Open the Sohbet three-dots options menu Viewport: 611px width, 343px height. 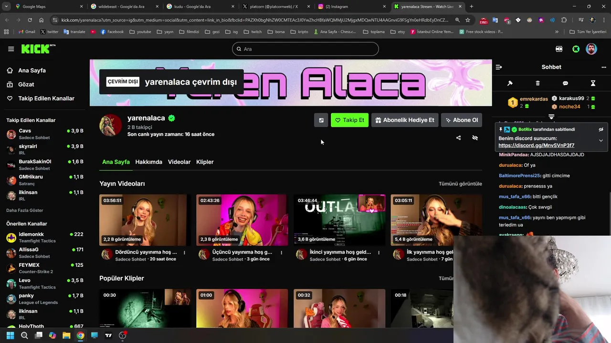point(604,67)
